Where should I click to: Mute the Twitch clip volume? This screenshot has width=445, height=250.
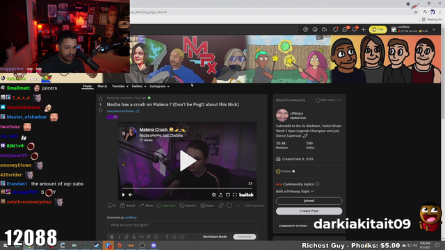coord(131,194)
